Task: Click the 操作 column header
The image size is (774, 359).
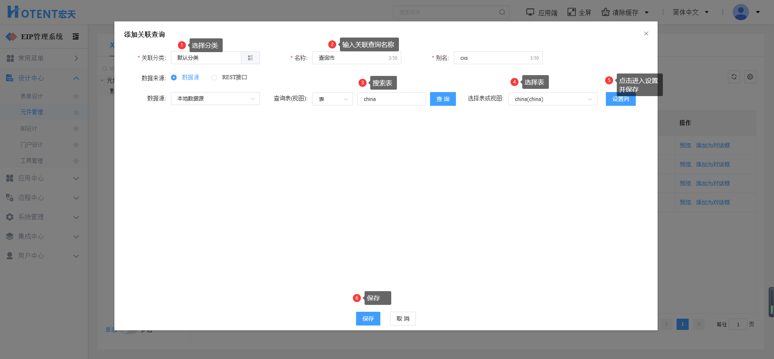Action: (685, 123)
